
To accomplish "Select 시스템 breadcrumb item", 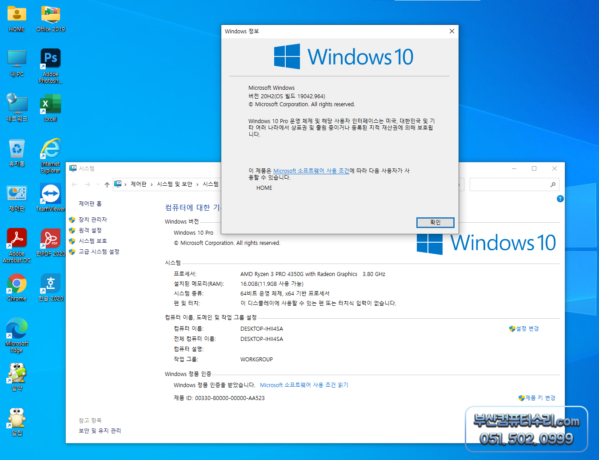I will (x=211, y=184).
